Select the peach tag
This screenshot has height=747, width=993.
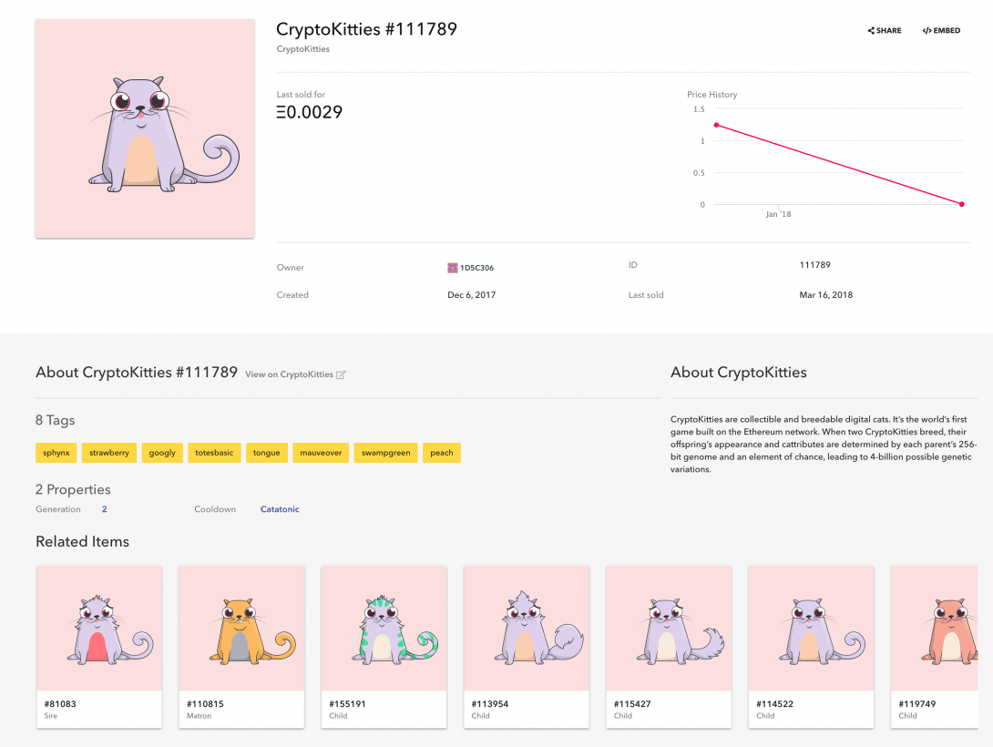pyautogui.click(x=442, y=453)
